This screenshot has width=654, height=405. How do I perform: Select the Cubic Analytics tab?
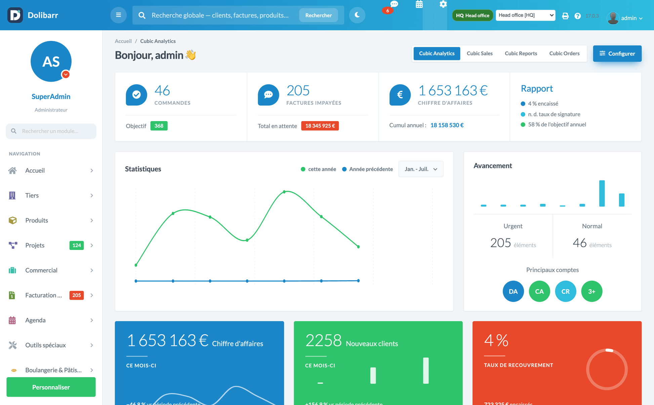point(437,53)
